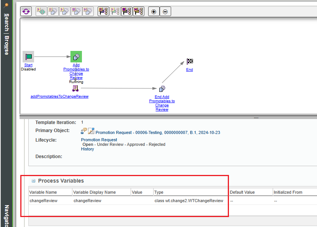Zoom in on the process diagram
Screen dimensions: 317x227
(x=153, y=11)
